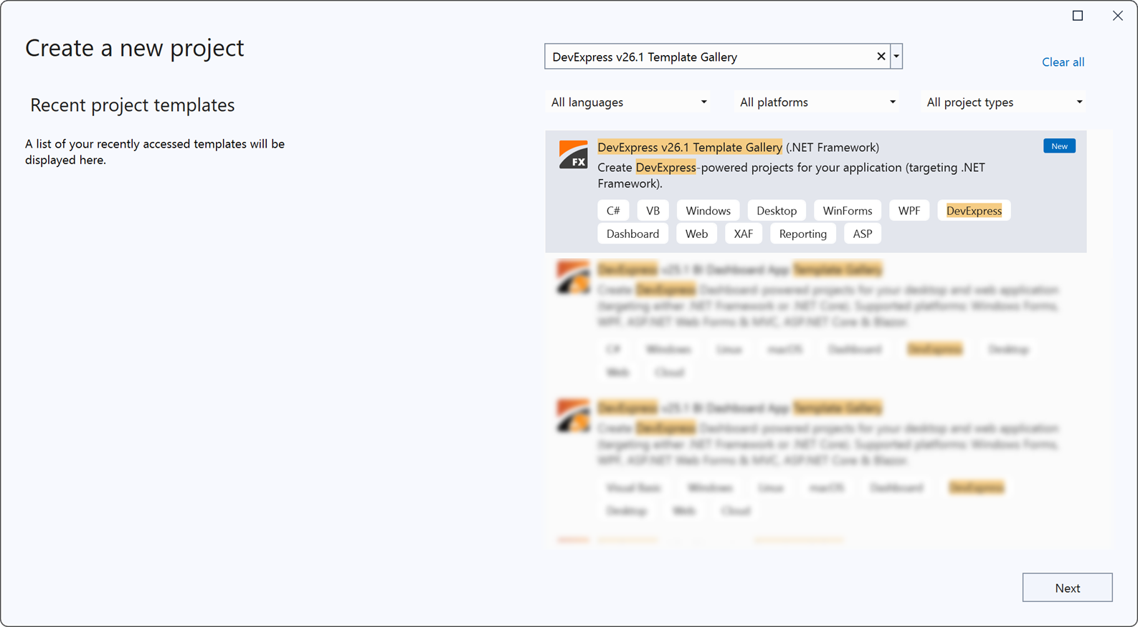Click the VB tag
The image size is (1138, 627).
coord(653,211)
